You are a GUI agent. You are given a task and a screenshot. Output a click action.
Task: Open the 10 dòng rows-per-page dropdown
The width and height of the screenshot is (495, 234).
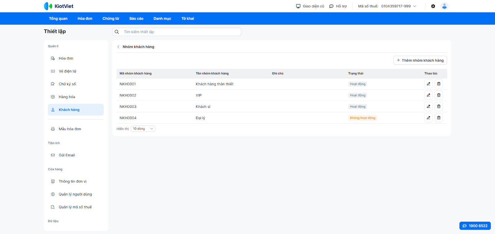(143, 129)
